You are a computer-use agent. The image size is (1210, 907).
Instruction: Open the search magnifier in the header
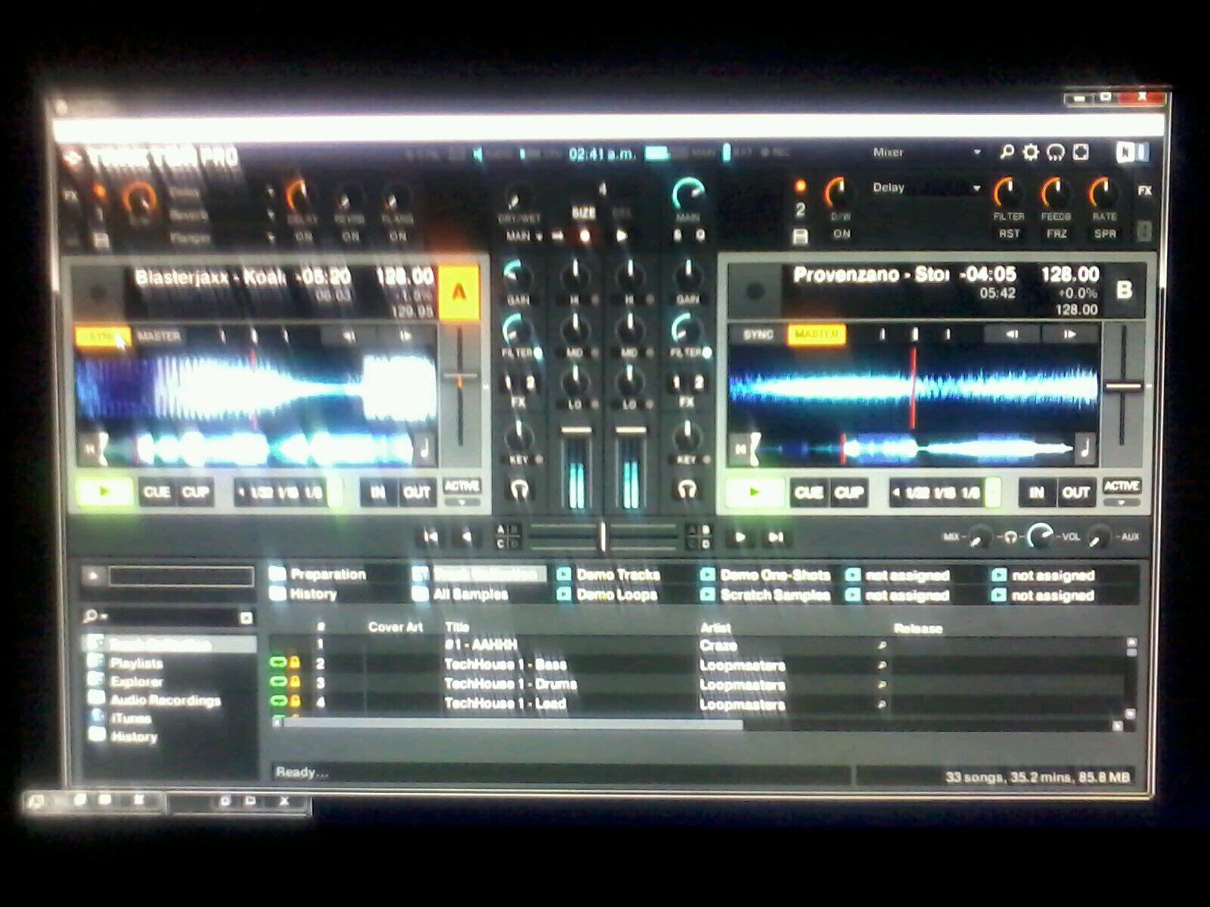(1007, 153)
